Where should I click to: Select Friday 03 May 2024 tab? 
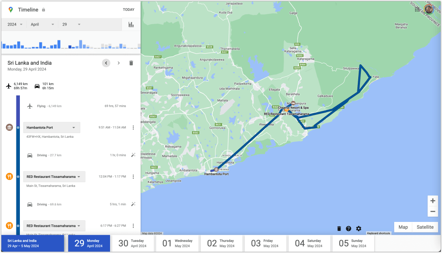[x=265, y=244]
